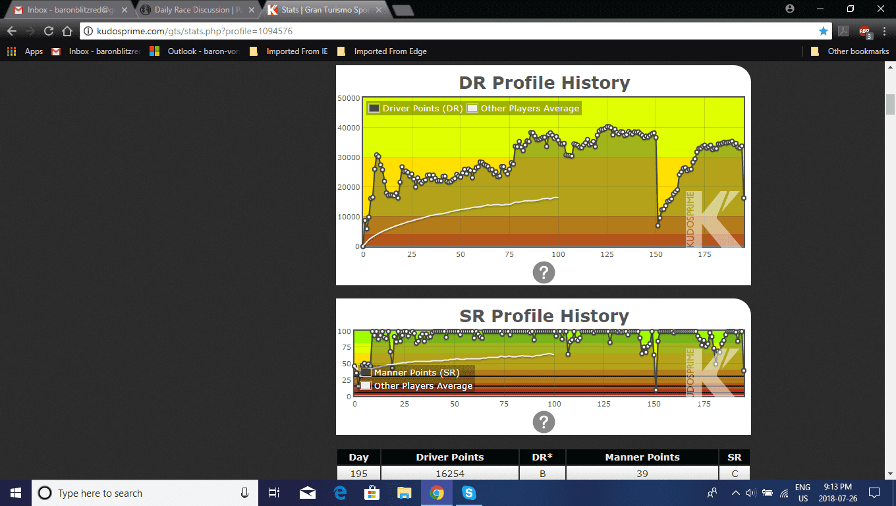Image resolution: width=896 pixels, height=506 pixels.
Task: Click the help icon under DR Profile History
Action: pos(544,273)
